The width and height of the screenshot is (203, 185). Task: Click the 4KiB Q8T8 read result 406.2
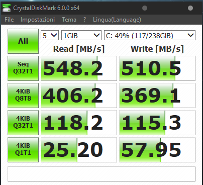pos(79,96)
